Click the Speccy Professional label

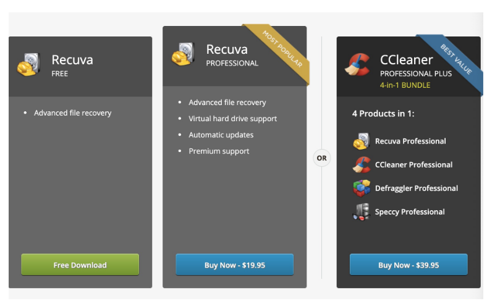pyautogui.click(x=410, y=212)
